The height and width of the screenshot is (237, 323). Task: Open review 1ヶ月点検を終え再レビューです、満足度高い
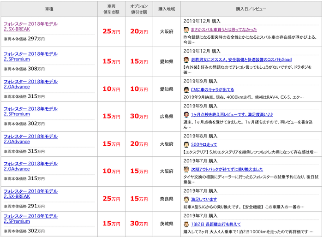(x=232, y=114)
